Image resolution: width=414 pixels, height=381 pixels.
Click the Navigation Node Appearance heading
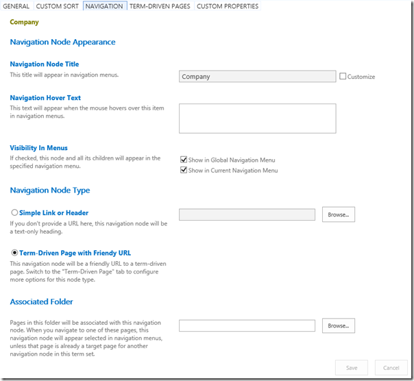62,42
